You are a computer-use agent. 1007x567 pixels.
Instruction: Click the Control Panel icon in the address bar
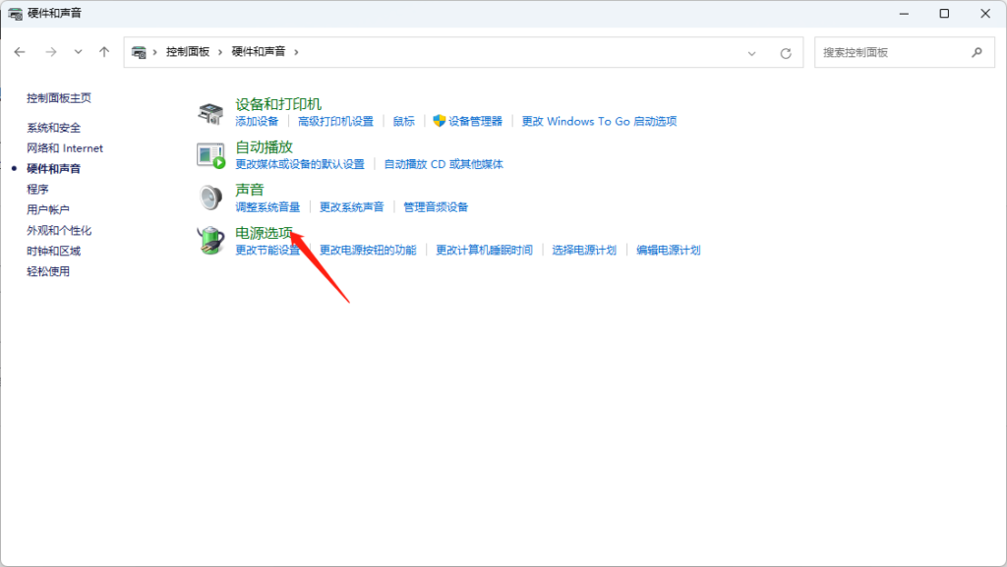tap(138, 52)
